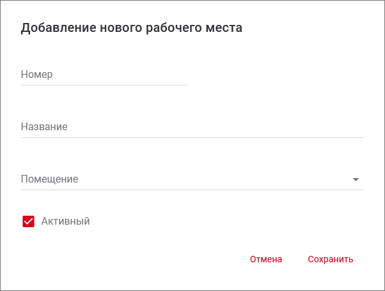Click the underline of the Номер field
The image size is (385, 291).
click(x=104, y=85)
